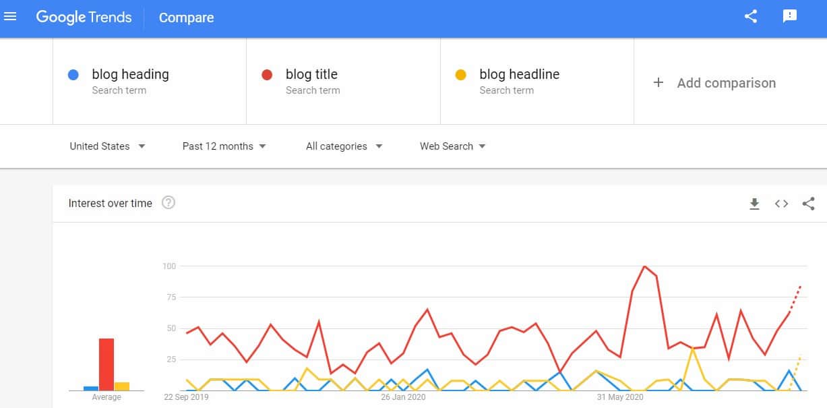Viewport: 827px width, 408px height.
Task: Expand the Past 12 months dropdown
Action: point(224,146)
